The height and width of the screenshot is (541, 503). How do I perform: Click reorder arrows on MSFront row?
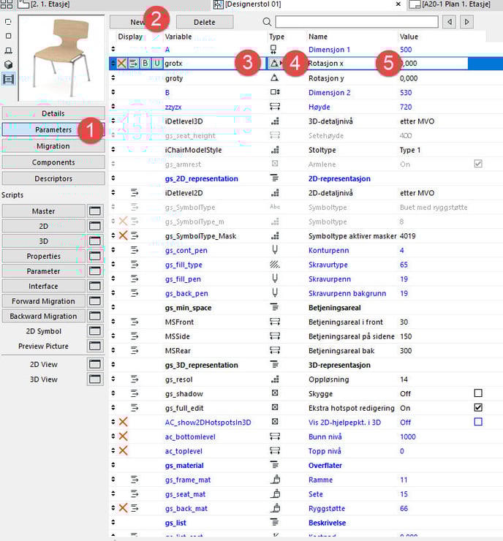[113, 322]
